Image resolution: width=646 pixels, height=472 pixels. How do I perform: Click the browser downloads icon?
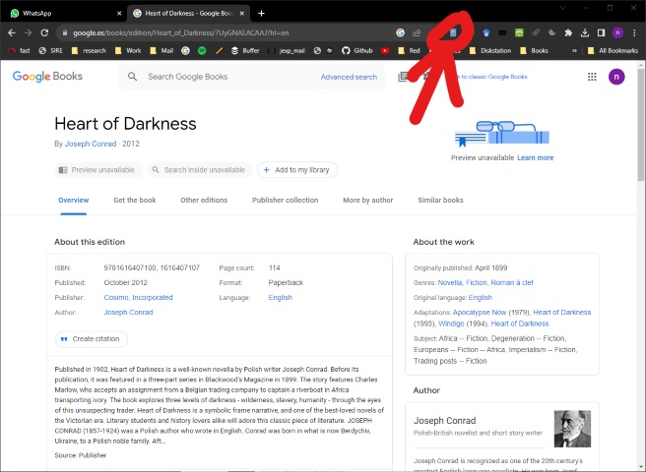coord(585,32)
